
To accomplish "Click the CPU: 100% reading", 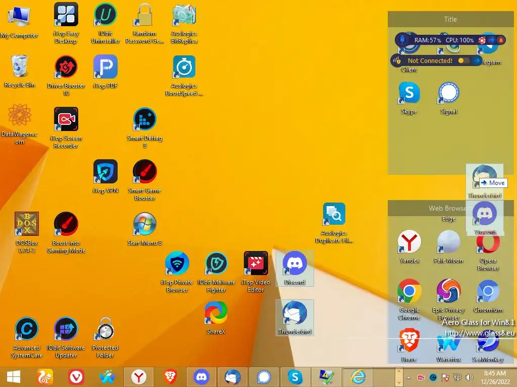I will 459,40.
